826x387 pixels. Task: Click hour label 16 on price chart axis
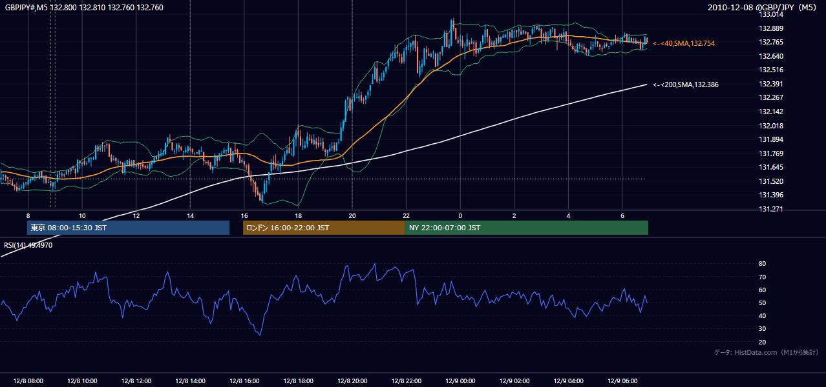pyautogui.click(x=244, y=215)
